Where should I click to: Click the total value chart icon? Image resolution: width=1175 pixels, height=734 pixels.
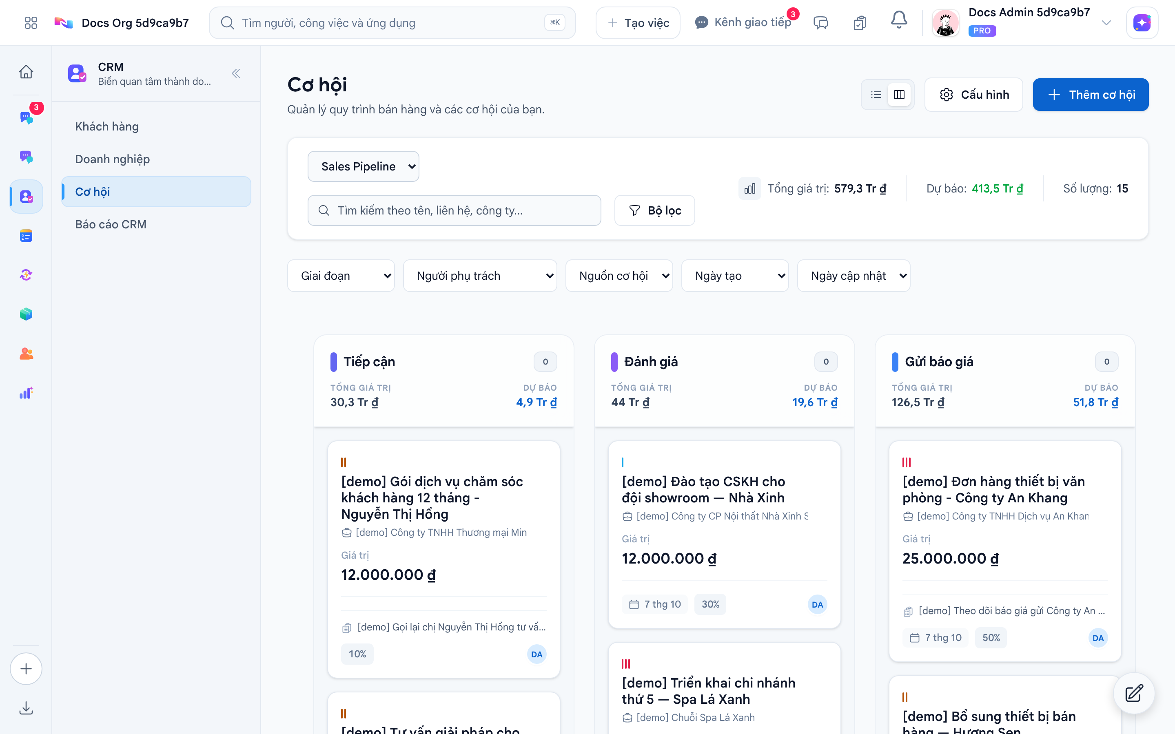tap(749, 188)
